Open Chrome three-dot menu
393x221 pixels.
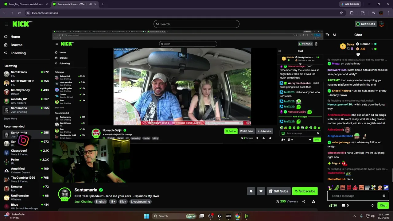pos(388,13)
